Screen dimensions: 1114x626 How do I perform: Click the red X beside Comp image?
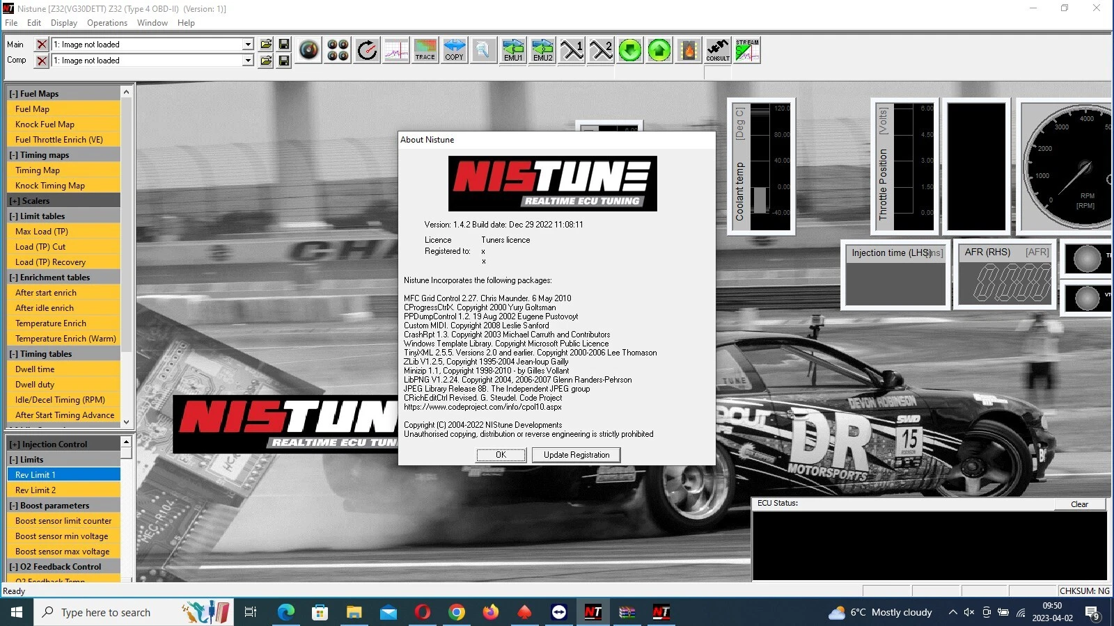tap(42, 61)
